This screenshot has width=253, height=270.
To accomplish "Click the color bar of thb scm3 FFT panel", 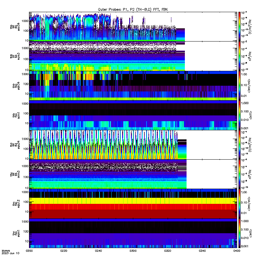I will click(239, 56).
